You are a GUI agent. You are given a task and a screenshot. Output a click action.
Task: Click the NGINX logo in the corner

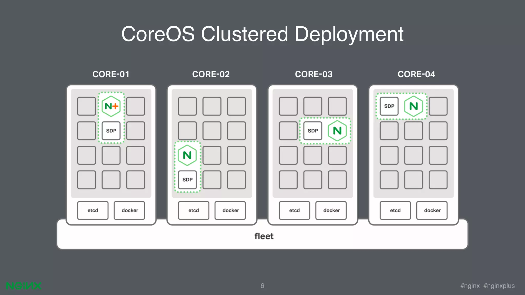pyautogui.click(x=24, y=286)
